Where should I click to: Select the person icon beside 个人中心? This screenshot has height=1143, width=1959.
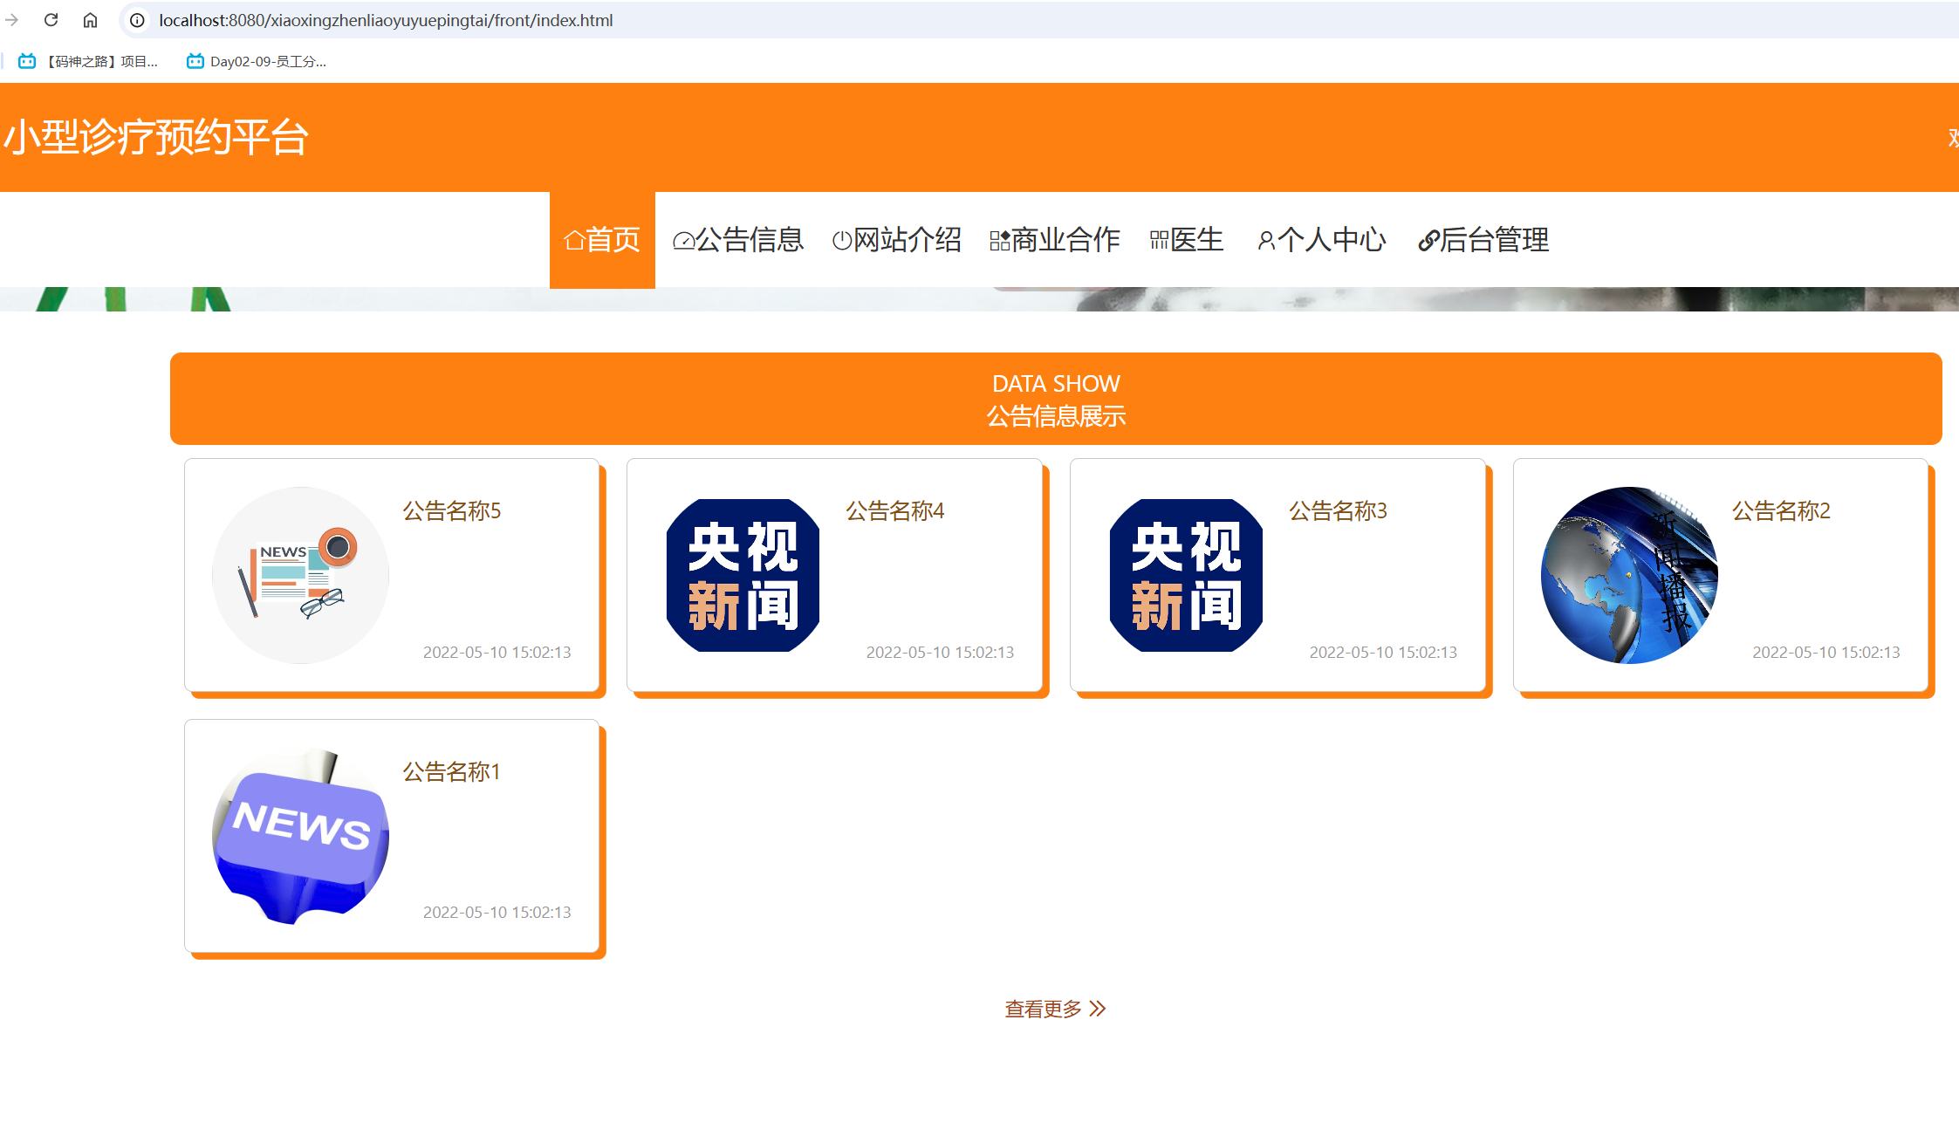click(1266, 242)
